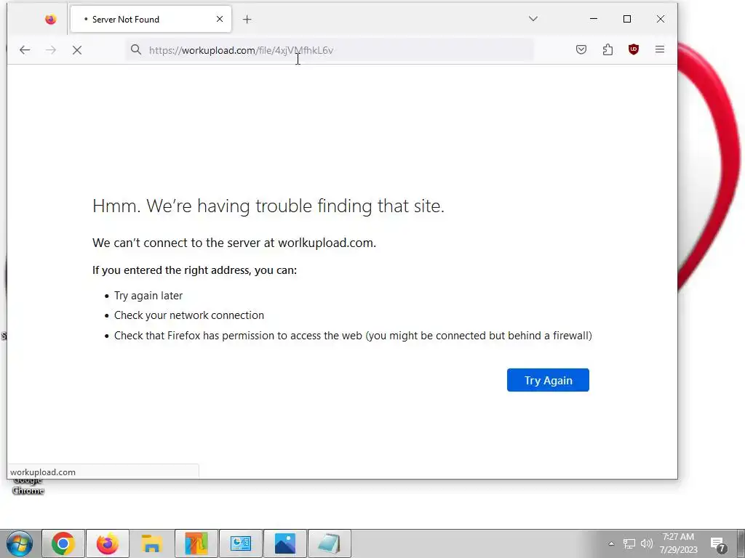This screenshot has height=558, width=745.
Task: Open Google Chrome from the taskbar
Action: click(x=63, y=543)
